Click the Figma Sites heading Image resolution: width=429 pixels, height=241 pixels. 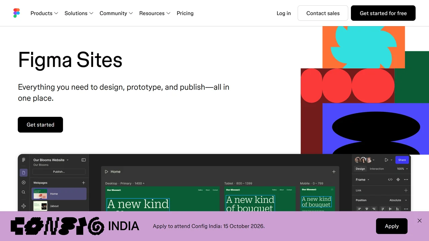[x=70, y=60]
